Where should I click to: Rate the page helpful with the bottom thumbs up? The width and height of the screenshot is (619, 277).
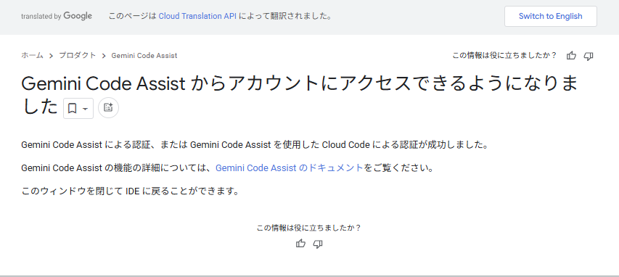pyautogui.click(x=301, y=244)
